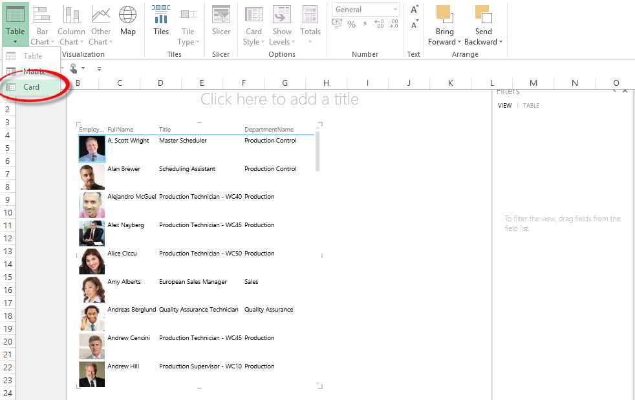Select Card from the Table dropdown menu
The height and width of the screenshot is (400, 635).
point(31,86)
